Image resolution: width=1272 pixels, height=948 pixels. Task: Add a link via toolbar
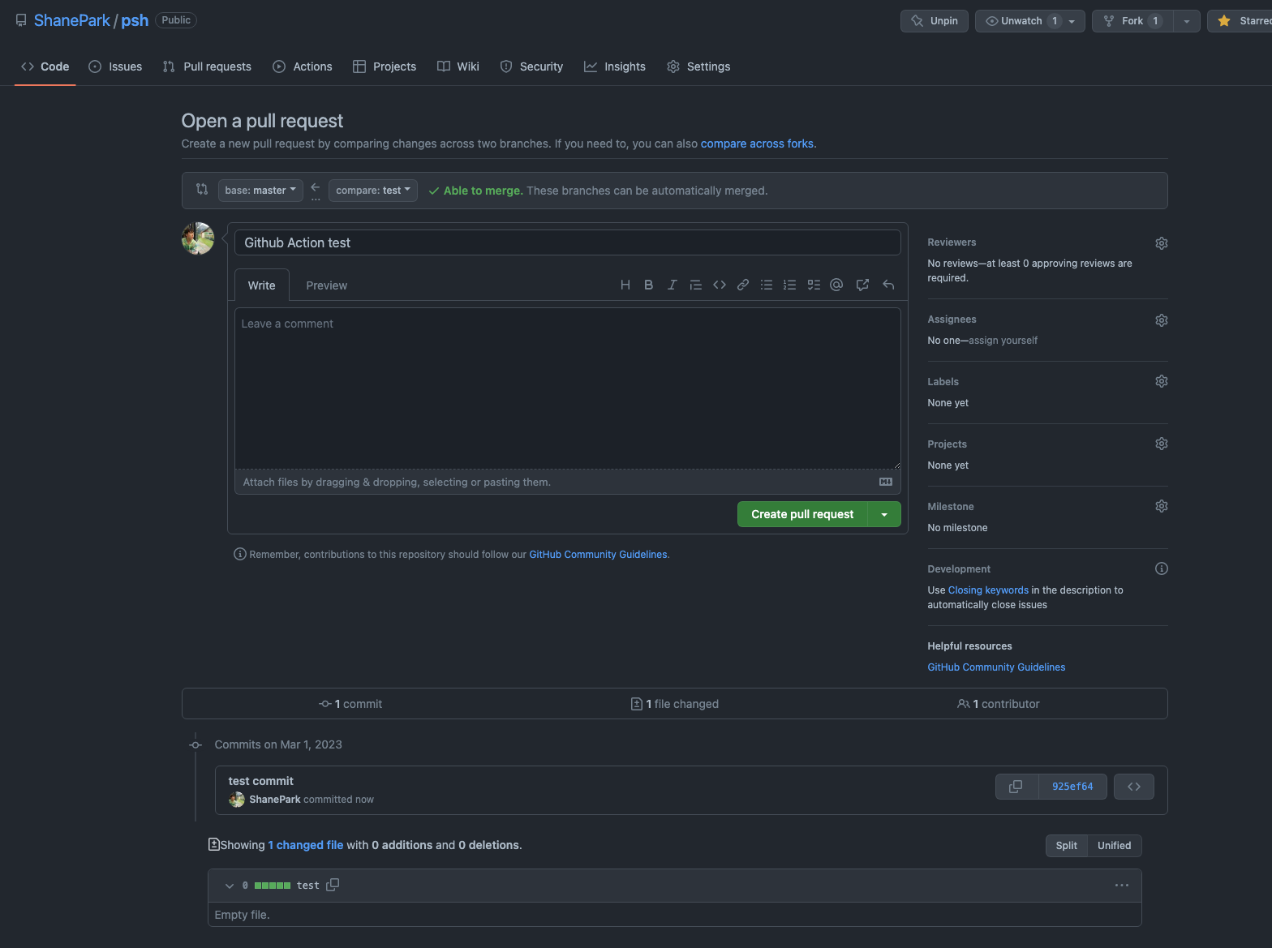point(742,285)
